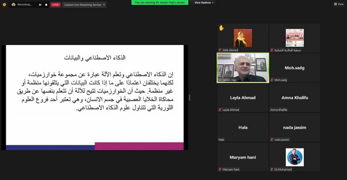This screenshot has height=180, width=347.
Task: Select the Hala participant tile
Action: 243,128
